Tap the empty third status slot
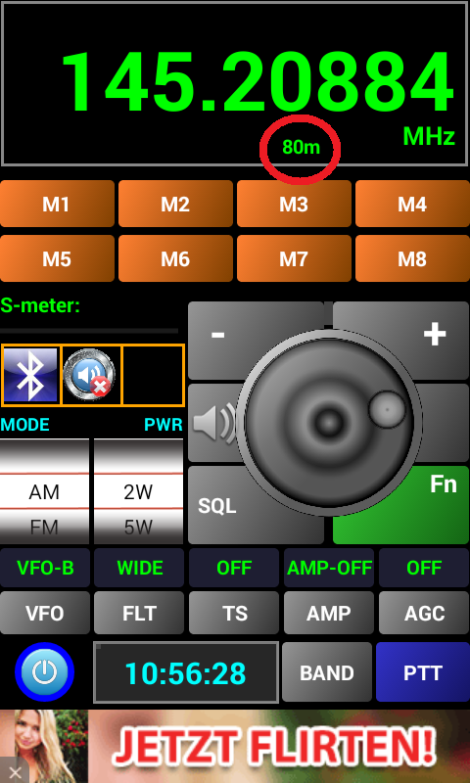The width and height of the screenshot is (470, 783). tap(154, 375)
